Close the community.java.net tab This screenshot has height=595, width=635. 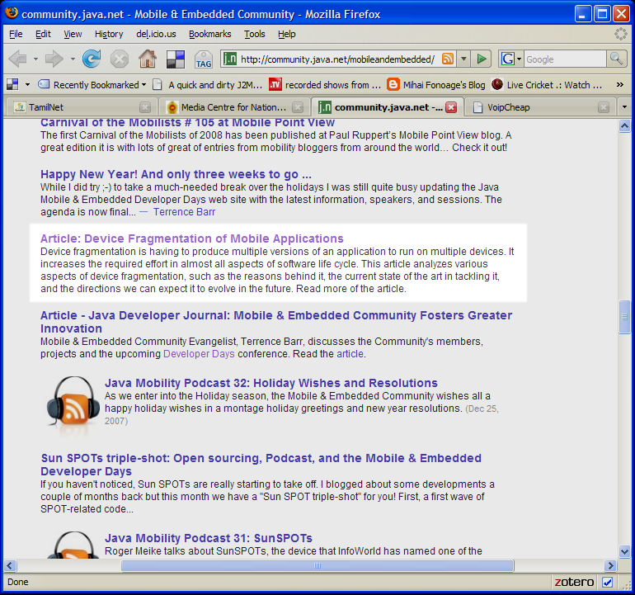[451, 107]
